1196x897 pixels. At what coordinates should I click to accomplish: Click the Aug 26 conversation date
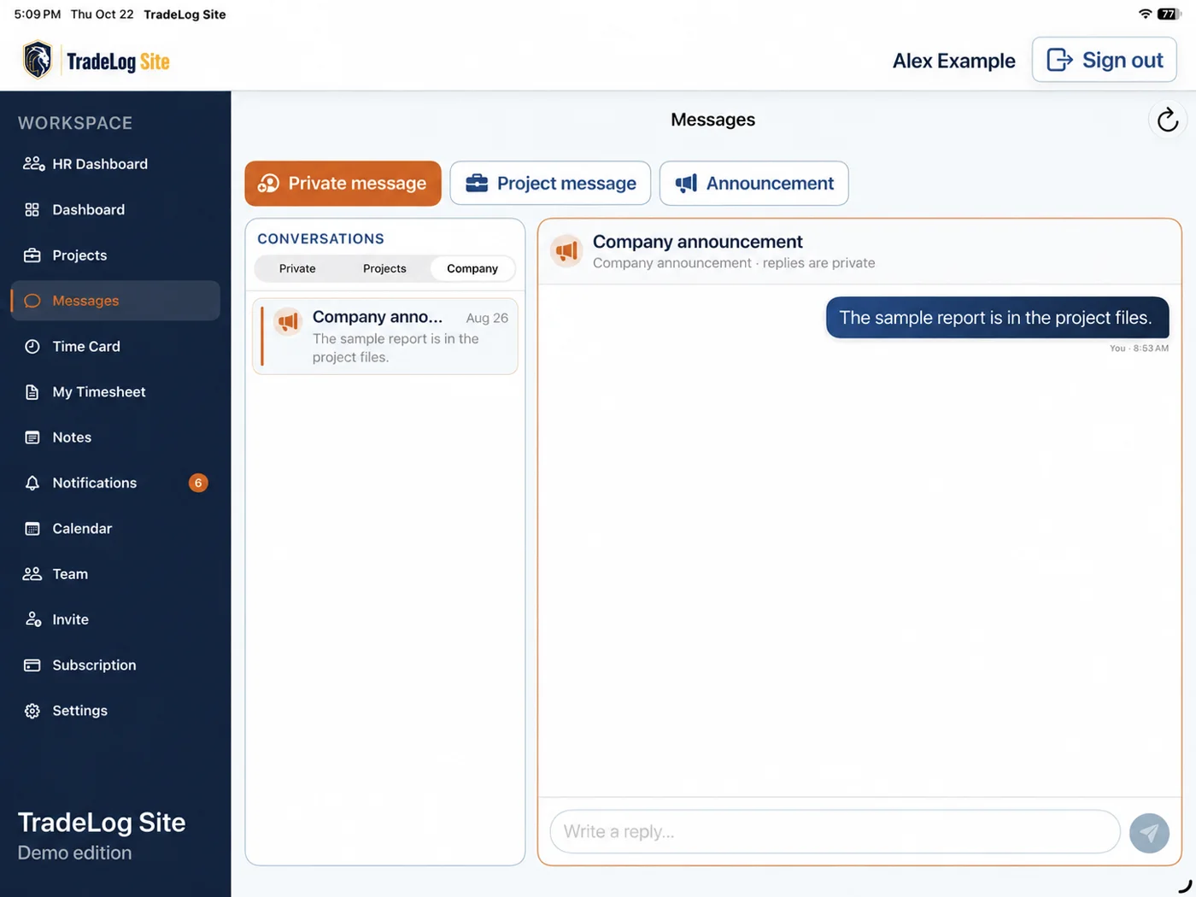487,318
